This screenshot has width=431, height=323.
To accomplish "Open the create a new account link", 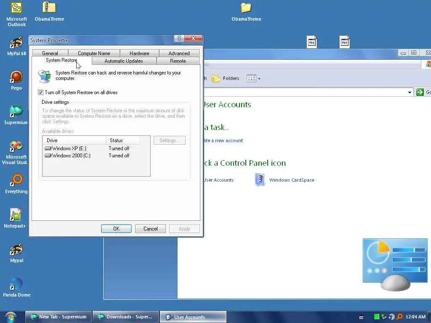I will [x=223, y=140].
